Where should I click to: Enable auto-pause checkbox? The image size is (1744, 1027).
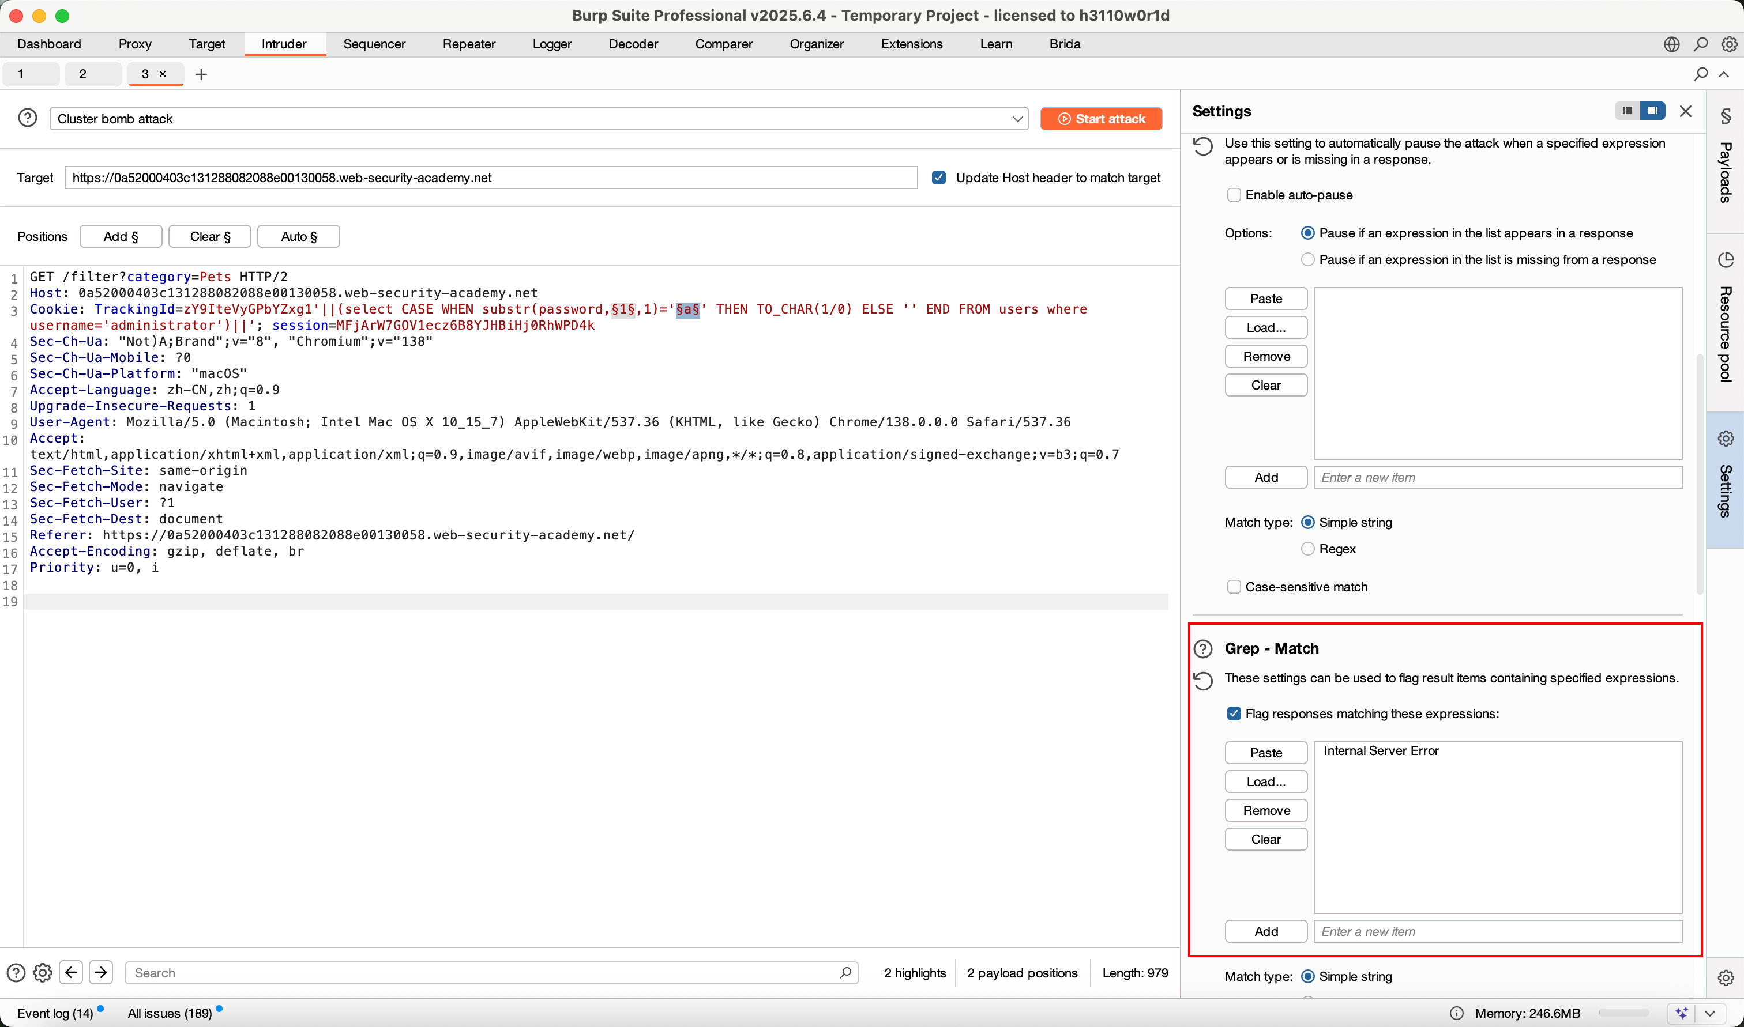click(x=1234, y=195)
